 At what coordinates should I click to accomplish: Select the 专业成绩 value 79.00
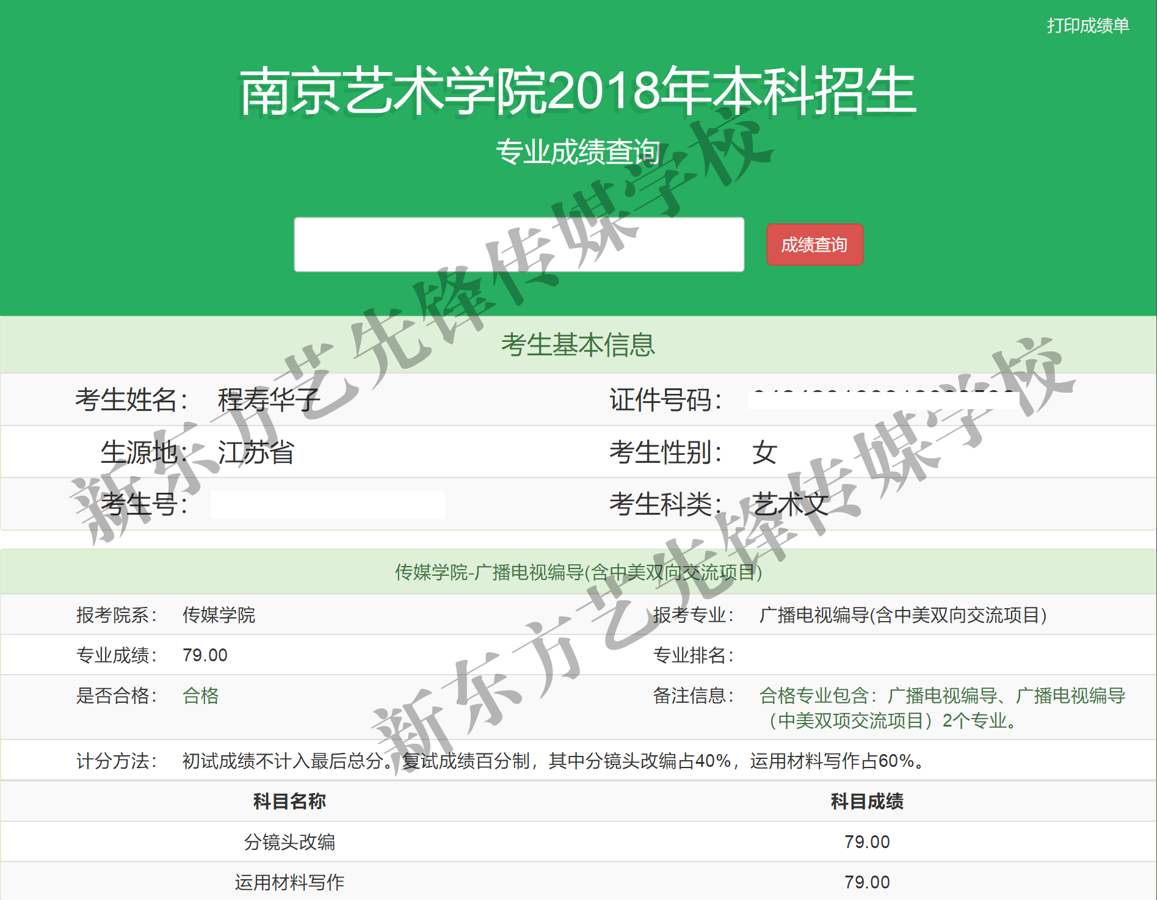(x=205, y=655)
